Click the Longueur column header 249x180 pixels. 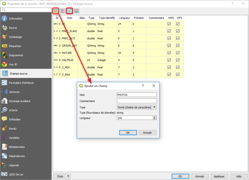(x=124, y=18)
